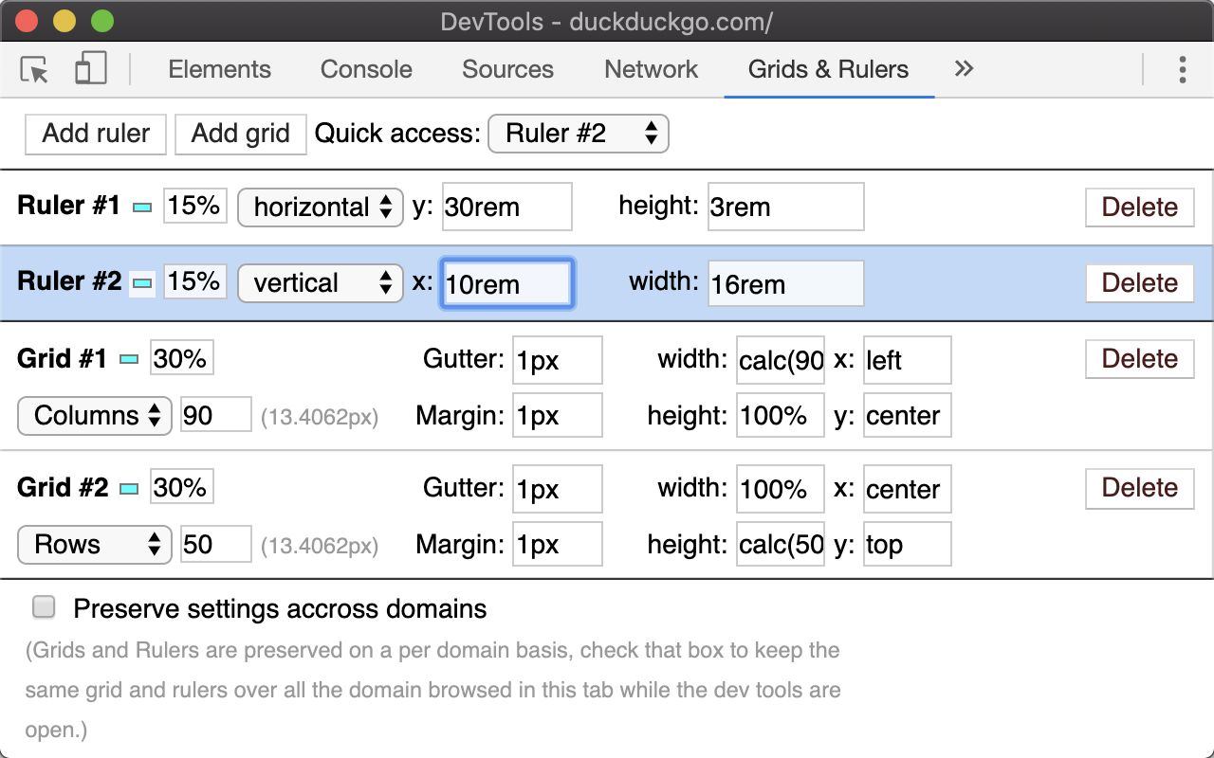
Task: Edit Grid #1 y field center
Action: point(908,415)
